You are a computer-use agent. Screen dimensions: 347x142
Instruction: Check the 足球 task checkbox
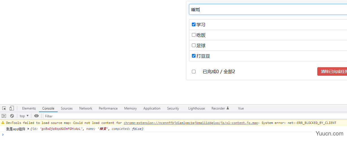coord(194,45)
